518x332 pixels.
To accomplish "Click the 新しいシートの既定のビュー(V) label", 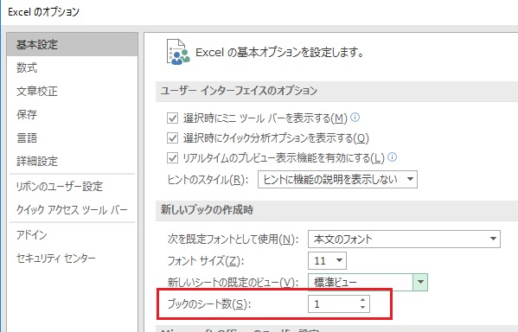I will [233, 283].
